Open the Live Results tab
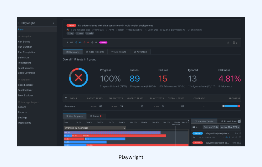Image resolution: width=262 pixels, height=167 pixels. (119, 52)
